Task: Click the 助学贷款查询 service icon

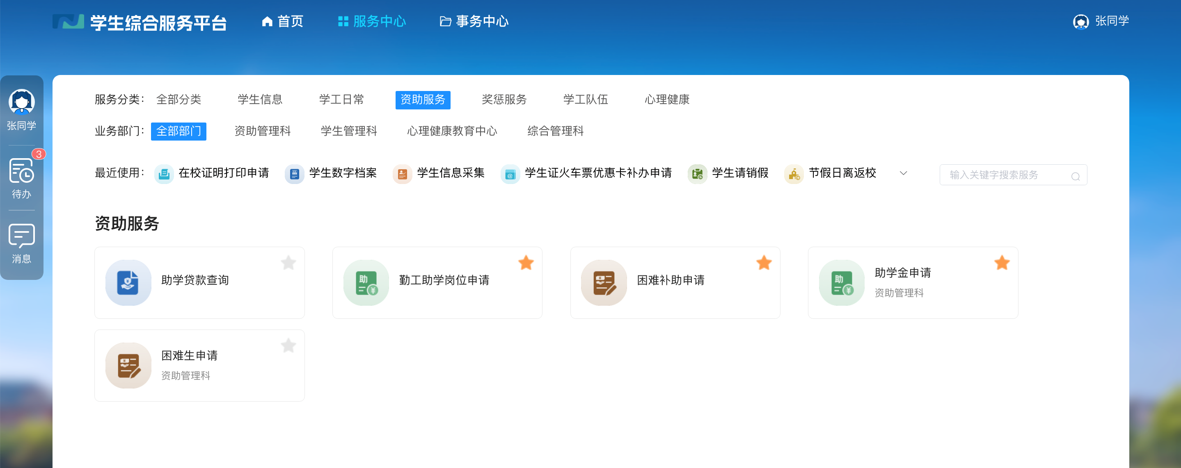Action: (128, 282)
